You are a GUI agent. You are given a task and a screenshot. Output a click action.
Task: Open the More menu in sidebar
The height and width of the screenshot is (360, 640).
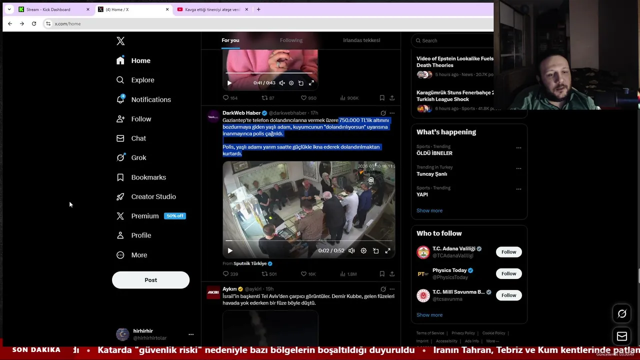pyautogui.click(x=131, y=255)
